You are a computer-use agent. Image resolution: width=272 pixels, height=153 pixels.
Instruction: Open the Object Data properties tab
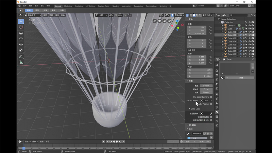pos(217,107)
